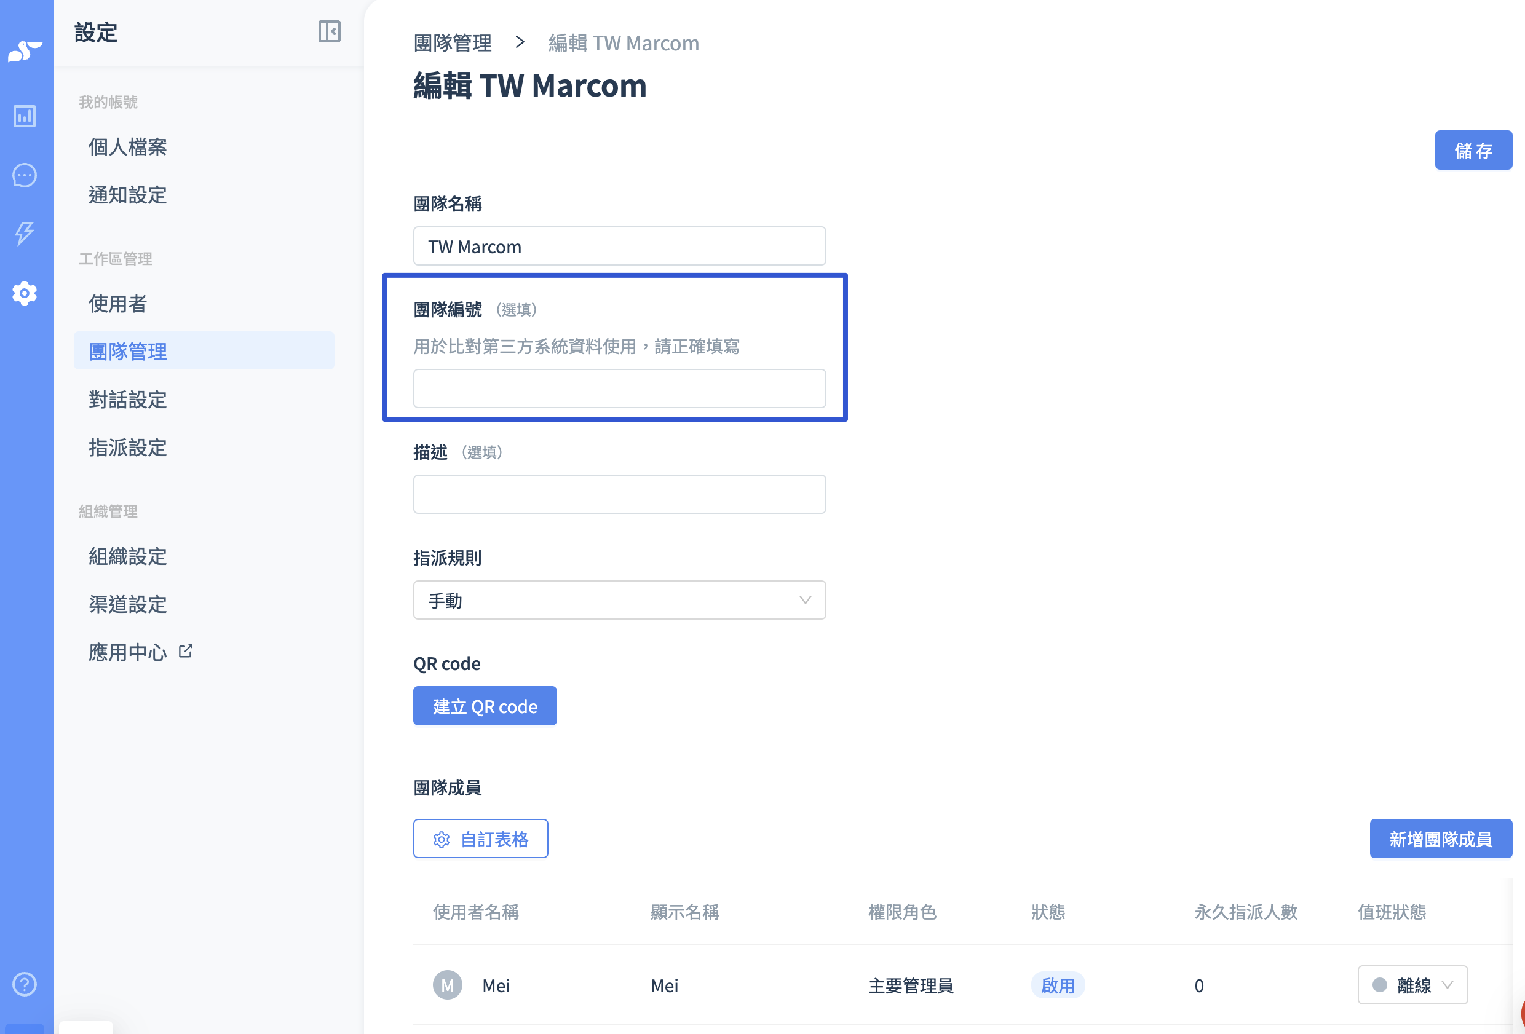Collapse the 設定 side panel
This screenshot has width=1525, height=1034.
tap(329, 31)
